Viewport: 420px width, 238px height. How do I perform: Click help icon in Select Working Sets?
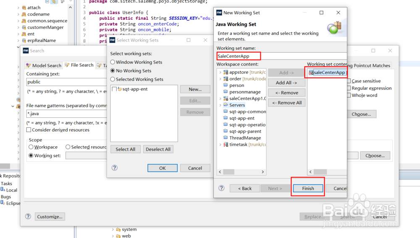[x=114, y=168]
